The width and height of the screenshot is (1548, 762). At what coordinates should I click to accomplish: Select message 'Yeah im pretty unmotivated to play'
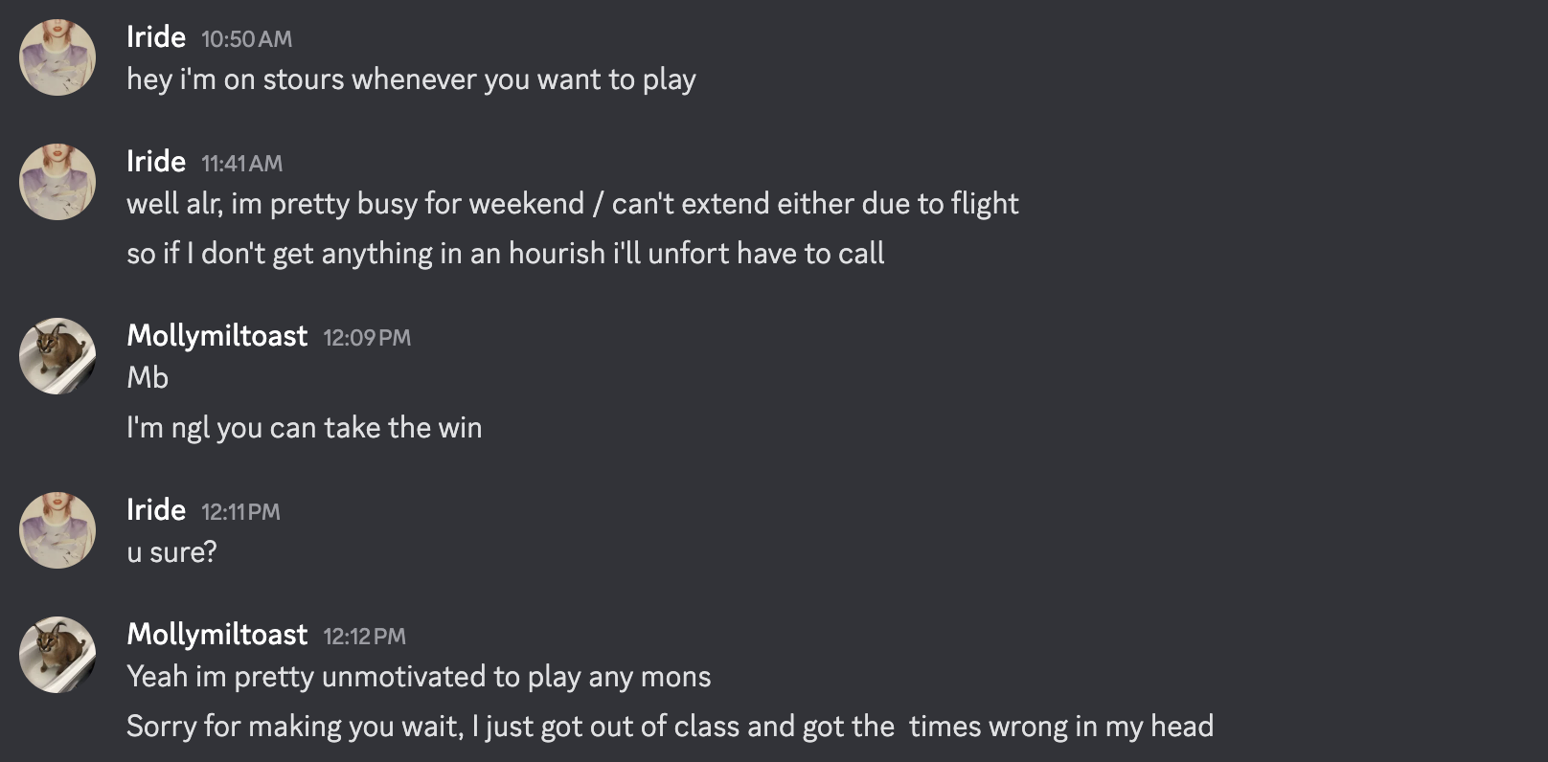[x=419, y=677]
